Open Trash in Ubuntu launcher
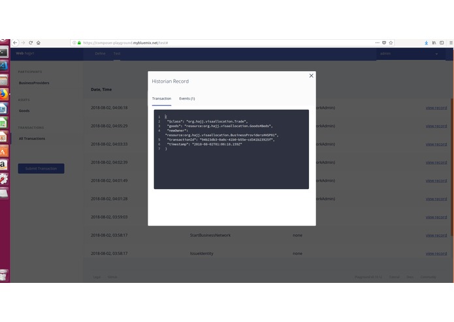 pyautogui.click(x=4, y=276)
